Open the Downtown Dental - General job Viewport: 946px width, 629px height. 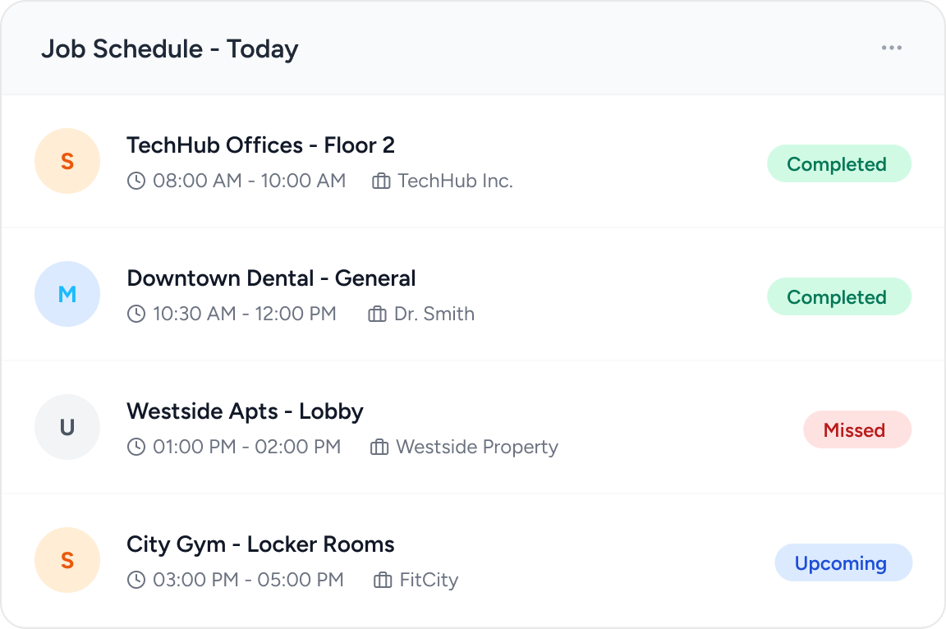click(x=271, y=278)
